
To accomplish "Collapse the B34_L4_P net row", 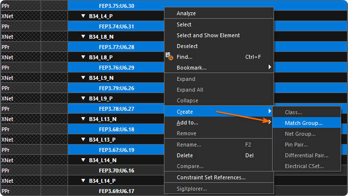I will (84, 16).
